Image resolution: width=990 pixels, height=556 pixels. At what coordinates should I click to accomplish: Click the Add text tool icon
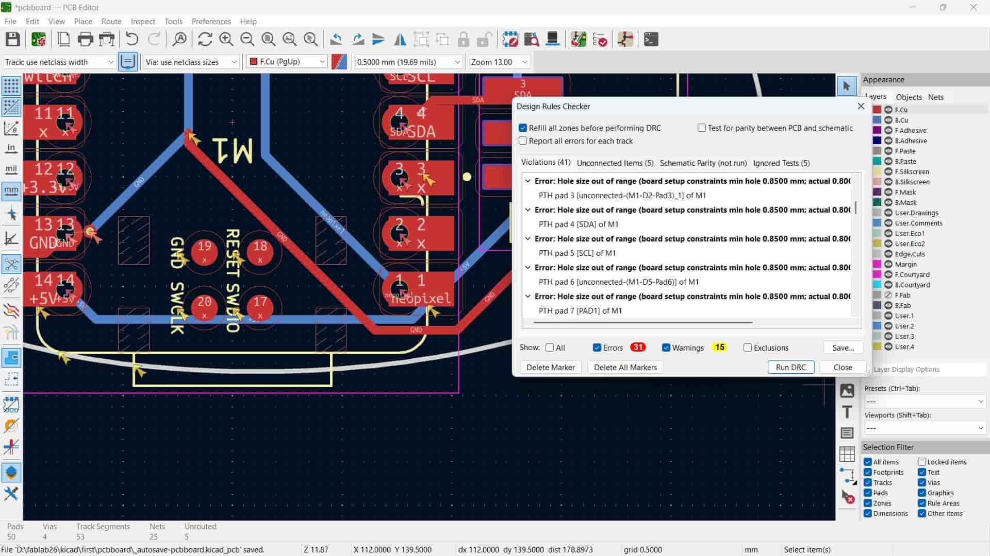click(x=847, y=412)
